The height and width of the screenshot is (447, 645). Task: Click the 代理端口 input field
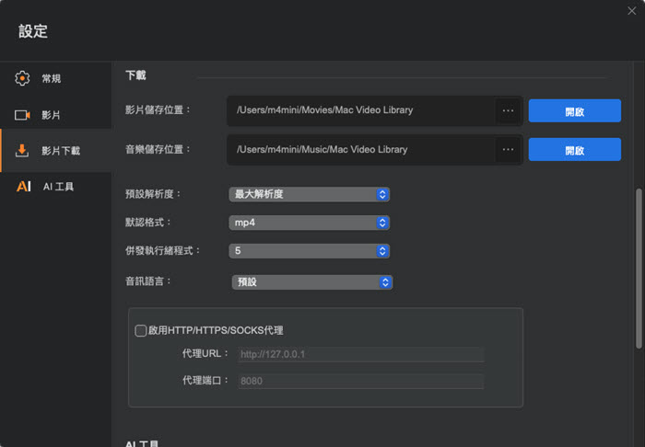361,381
